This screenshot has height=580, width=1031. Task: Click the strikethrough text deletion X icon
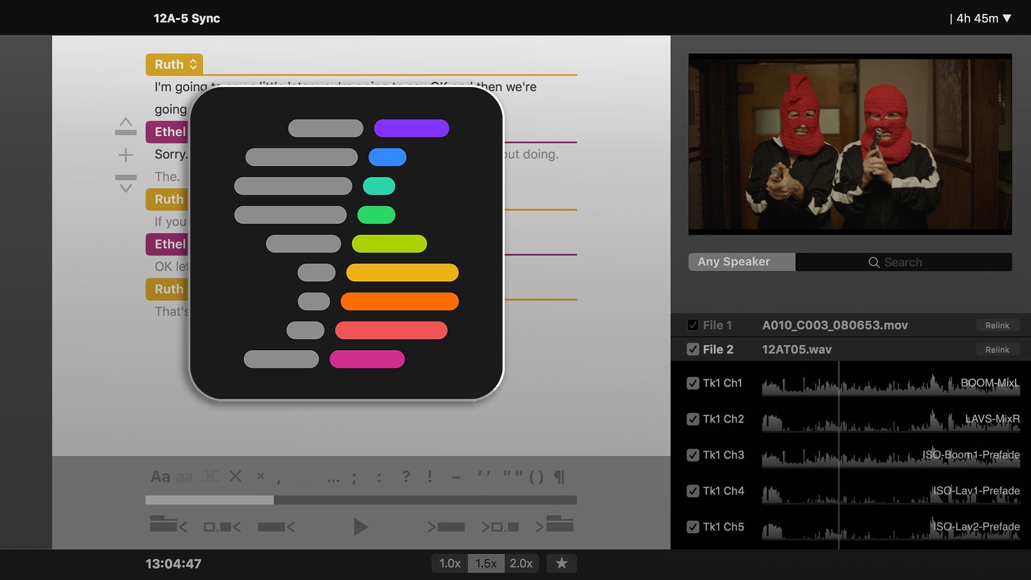[x=235, y=476]
